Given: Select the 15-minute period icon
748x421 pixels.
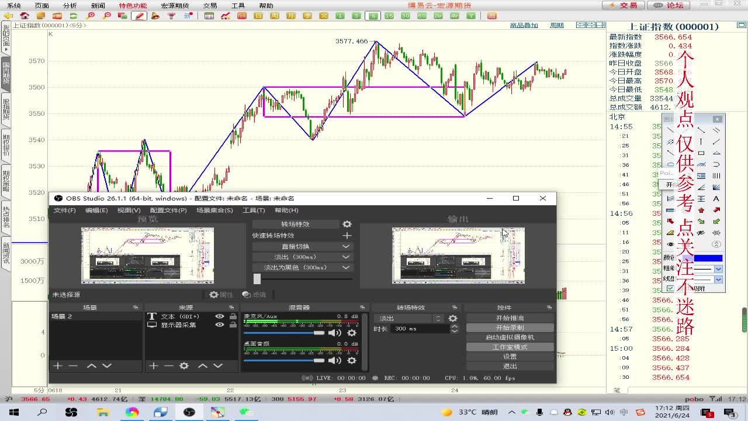Looking at the screenshot, I should (389, 16).
